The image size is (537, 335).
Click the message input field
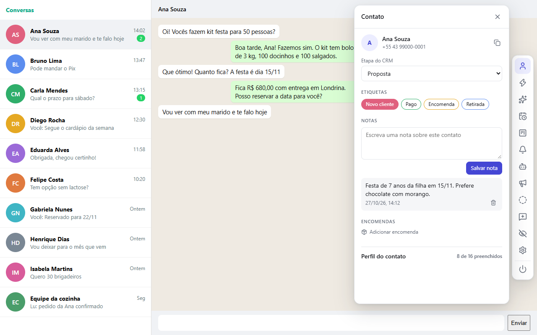coord(331,323)
